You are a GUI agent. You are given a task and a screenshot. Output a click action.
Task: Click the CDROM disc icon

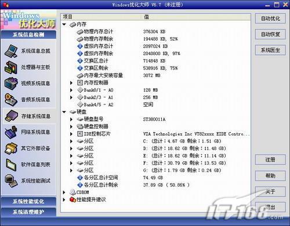pyautogui.click(x=72, y=192)
